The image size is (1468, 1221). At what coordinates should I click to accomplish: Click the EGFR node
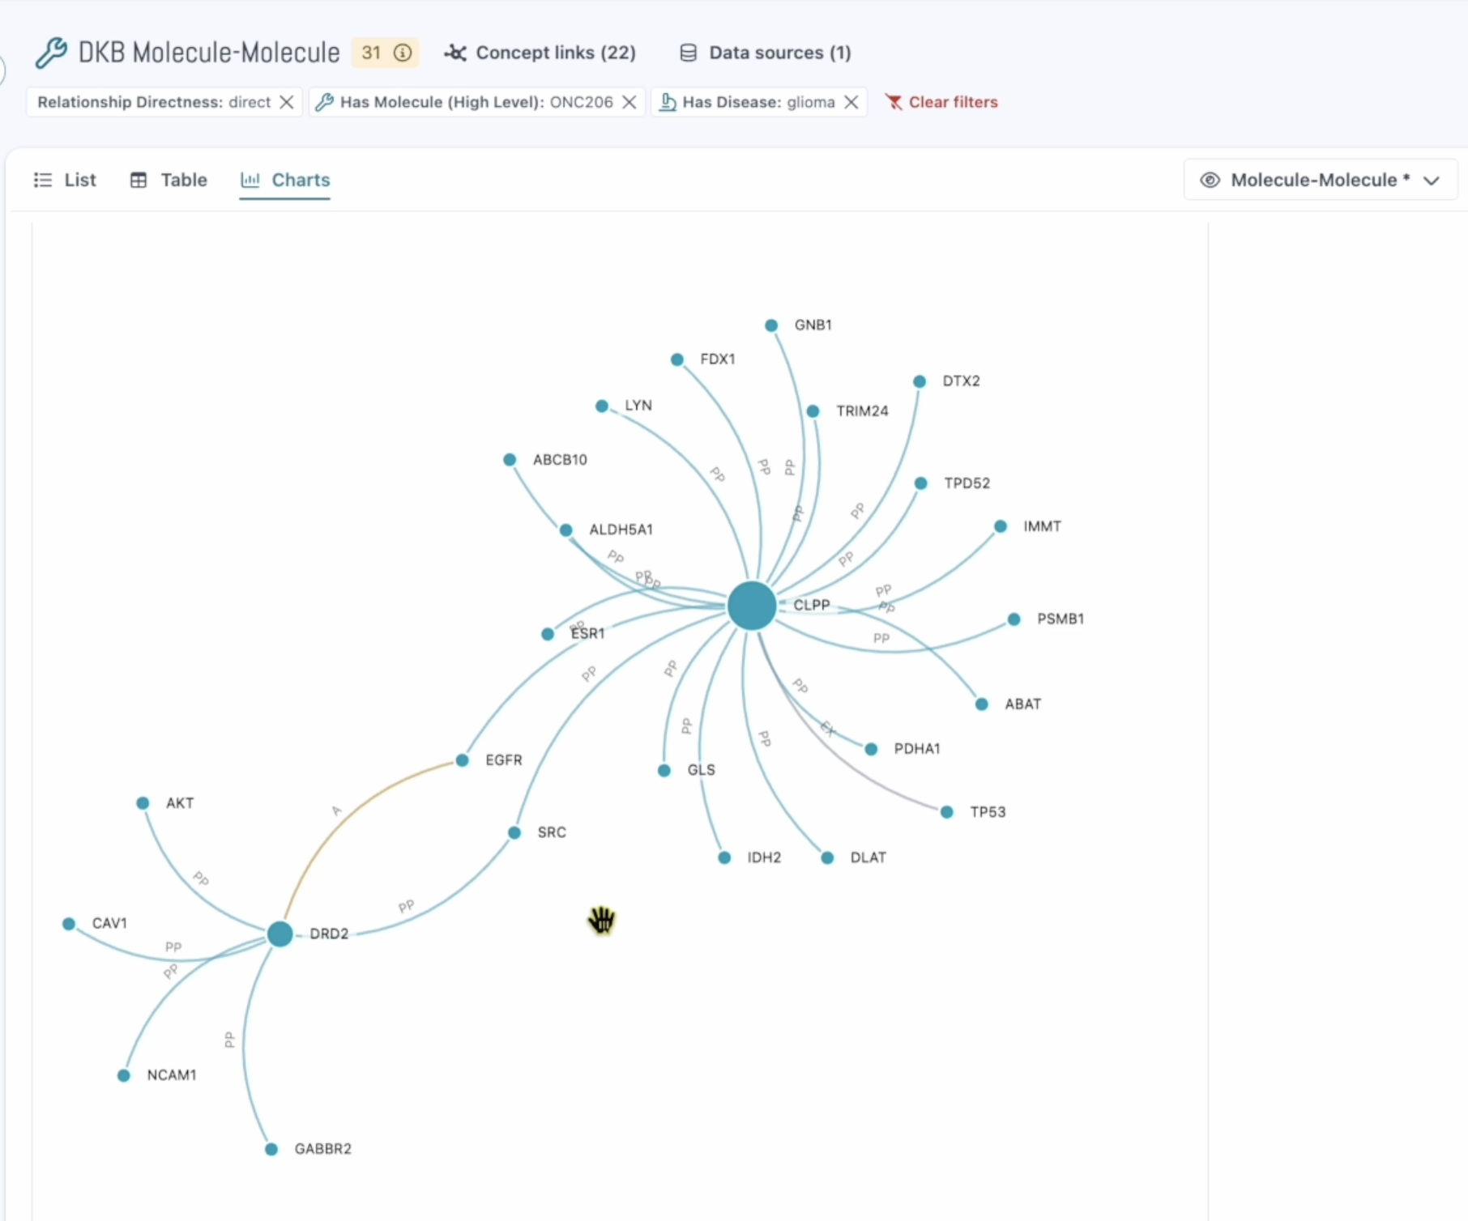(x=463, y=760)
